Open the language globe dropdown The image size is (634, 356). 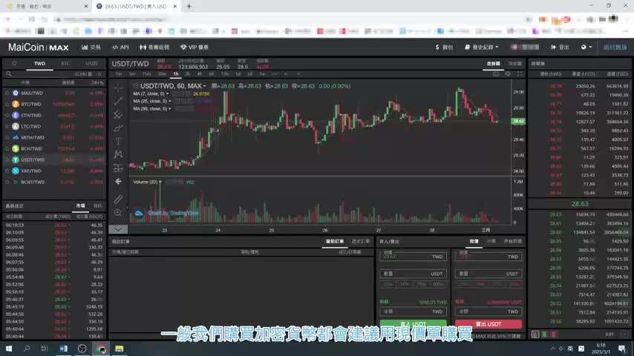point(586,47)
